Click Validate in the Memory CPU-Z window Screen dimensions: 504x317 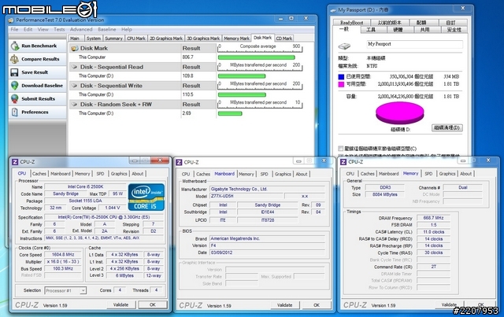pos(450,304)
